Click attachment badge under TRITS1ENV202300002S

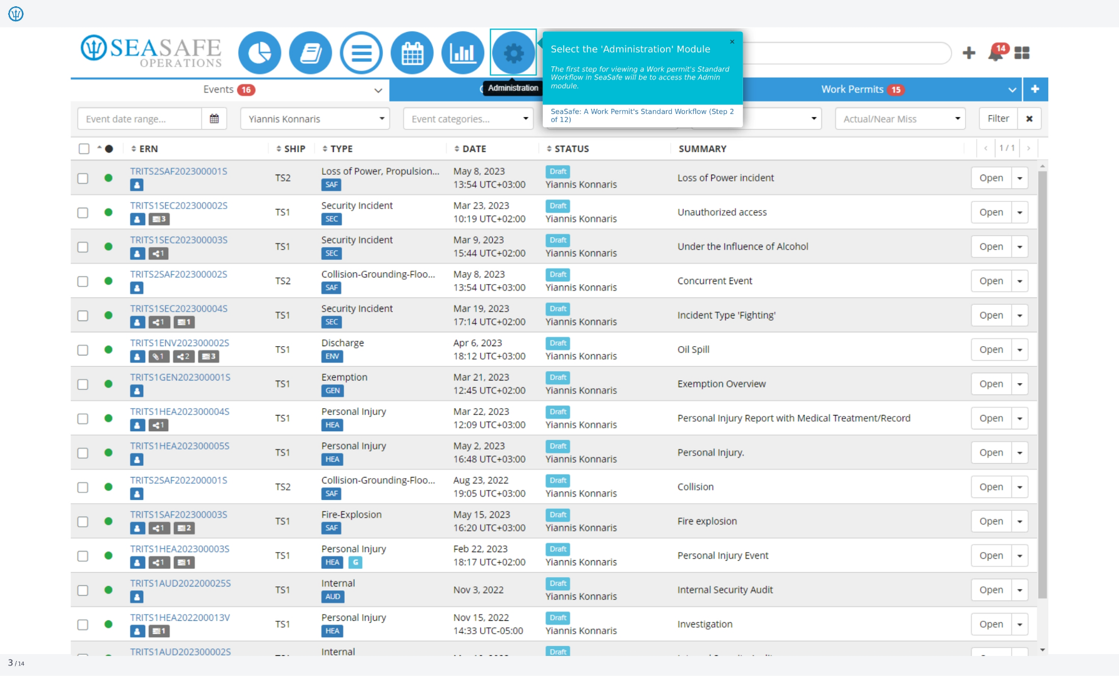(159, 357)
